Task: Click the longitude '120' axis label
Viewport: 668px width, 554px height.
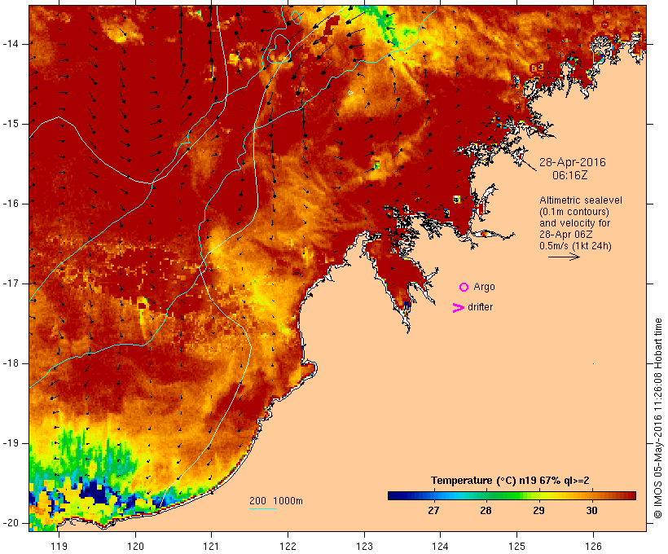Action: click(x=135, y=547)
